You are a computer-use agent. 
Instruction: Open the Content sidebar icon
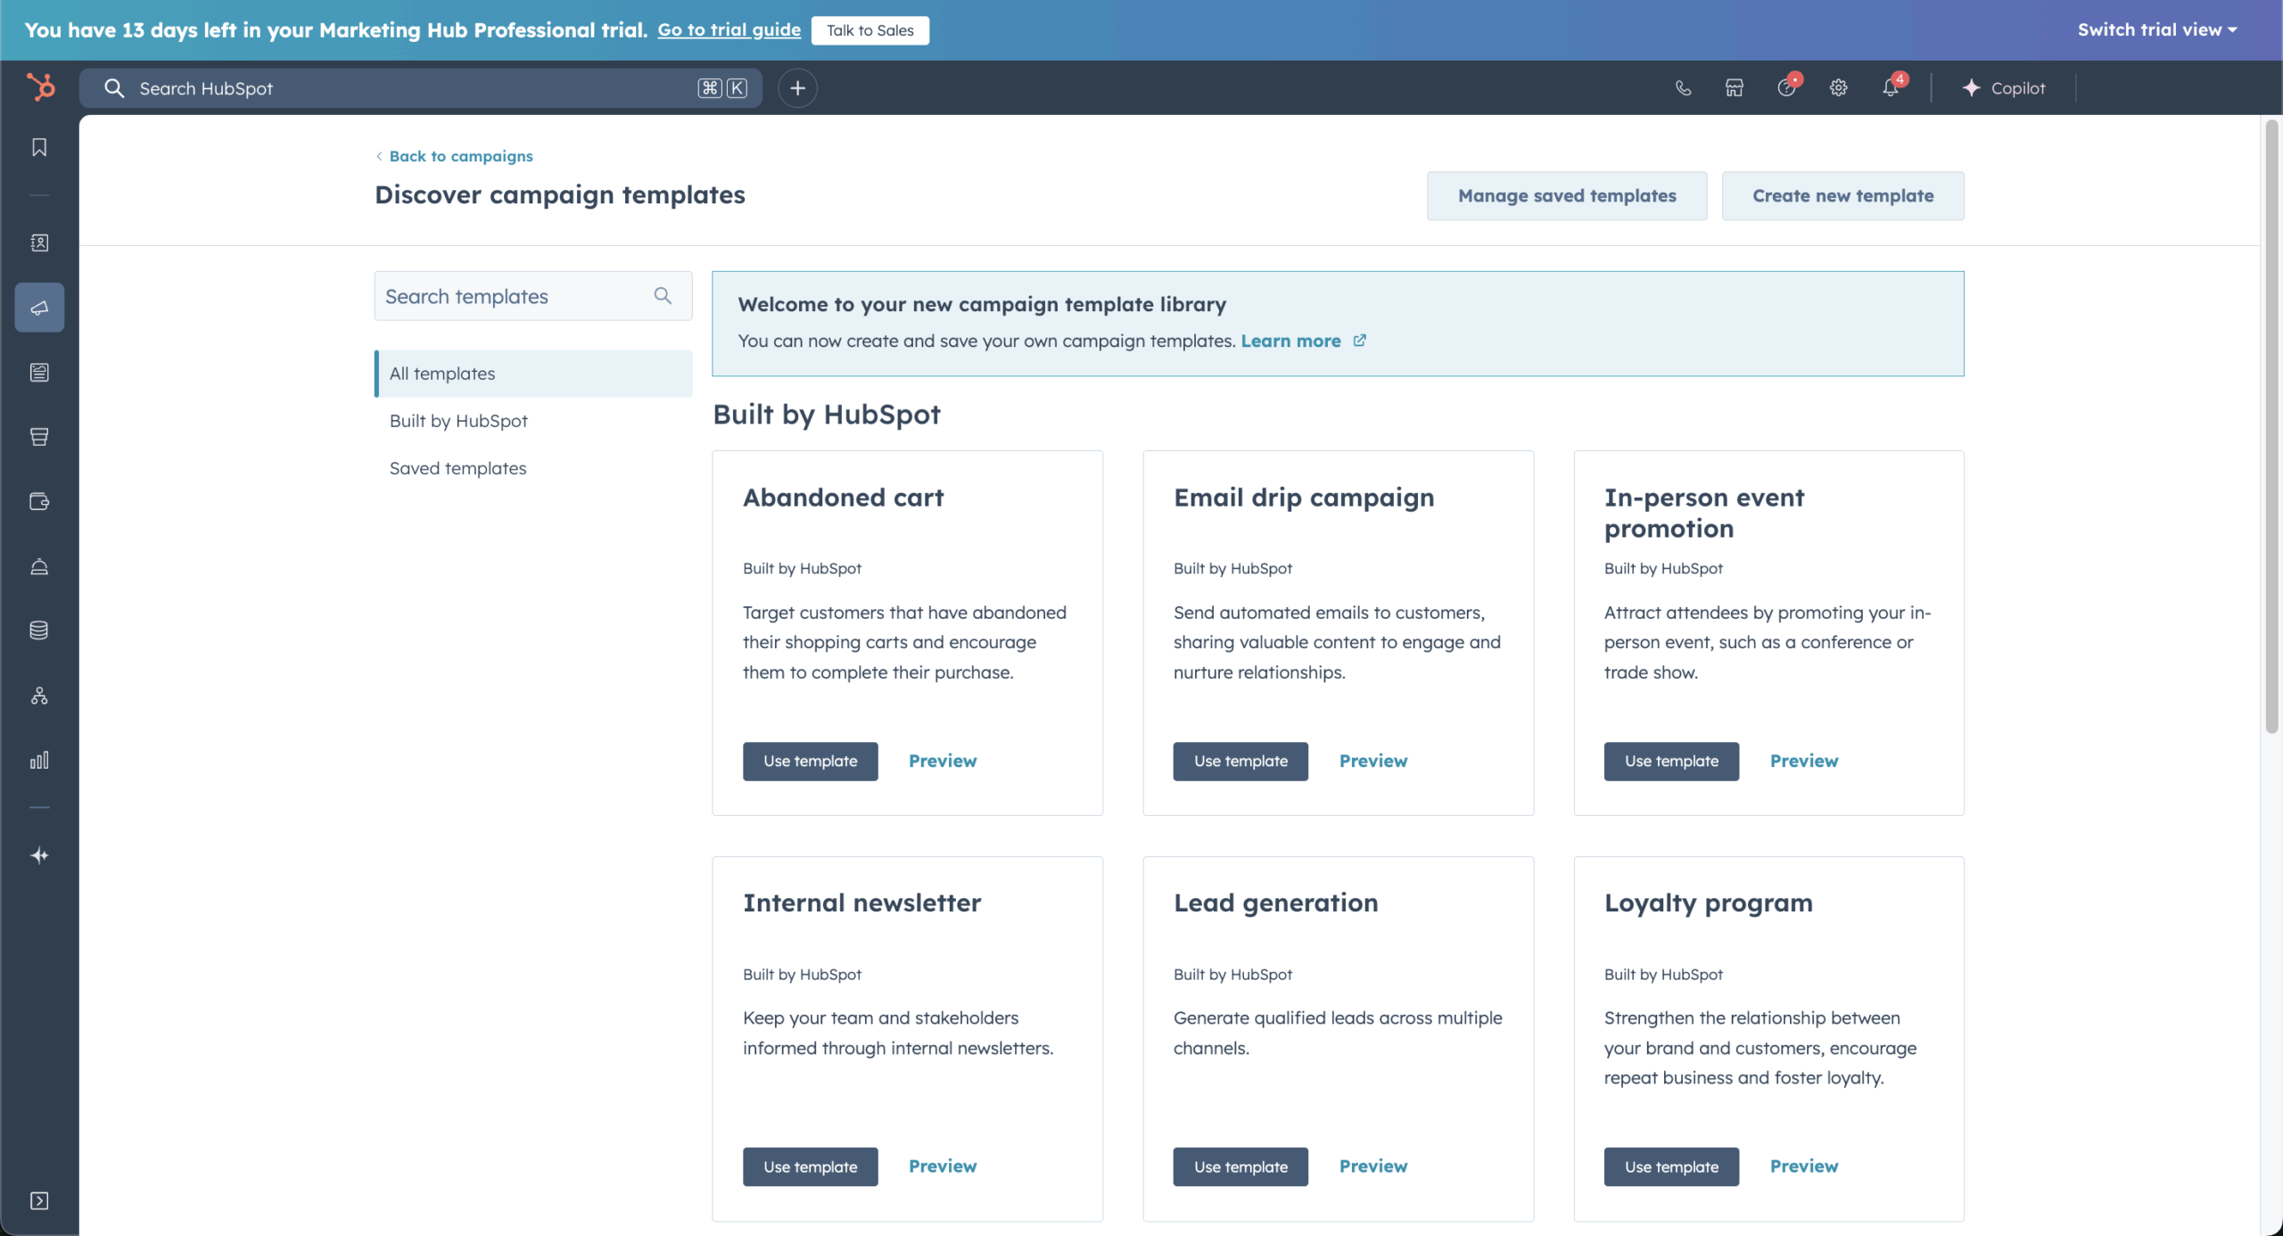tap(39, 372)
